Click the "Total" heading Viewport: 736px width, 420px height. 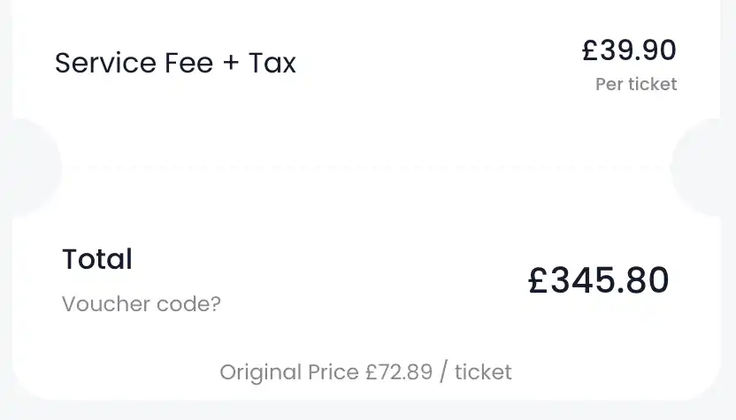point(97,259)
